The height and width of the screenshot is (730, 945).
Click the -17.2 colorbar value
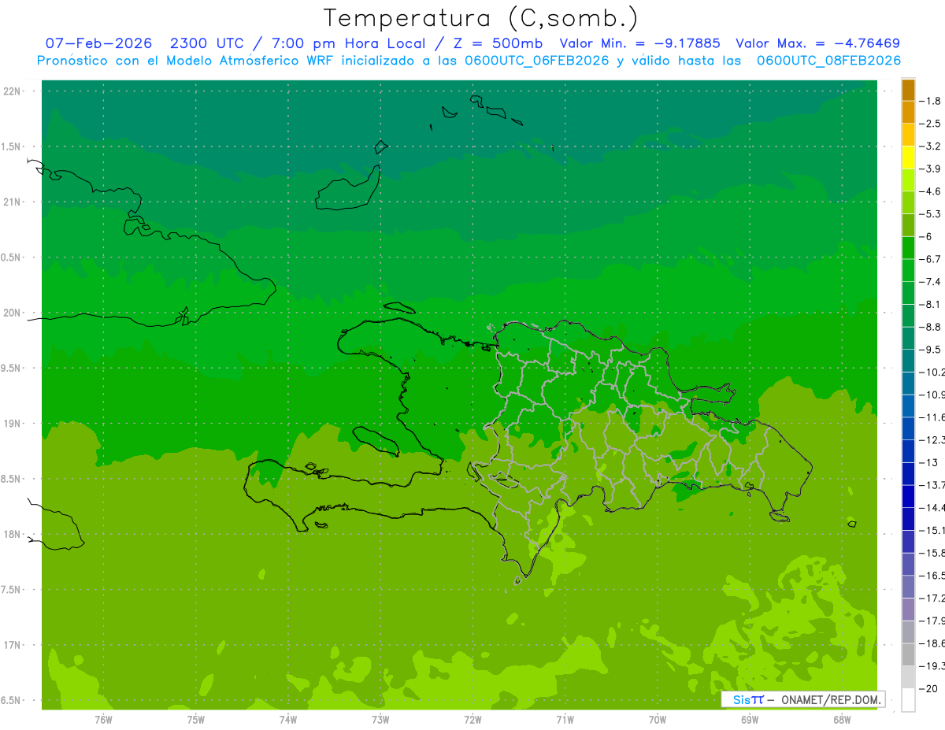pyautogui.click(x=932, y=598)
